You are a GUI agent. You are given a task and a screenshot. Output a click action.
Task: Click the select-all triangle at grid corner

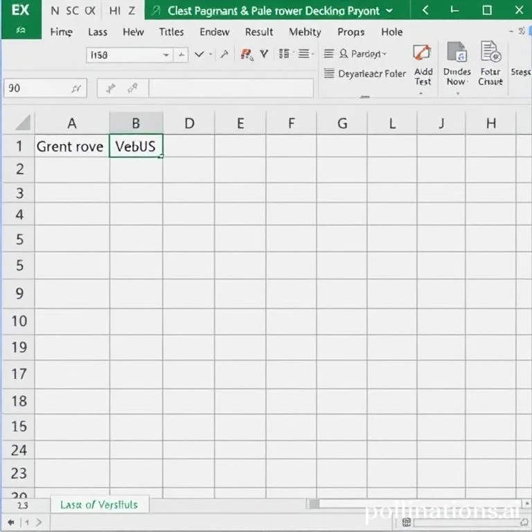tap(24, 123)
